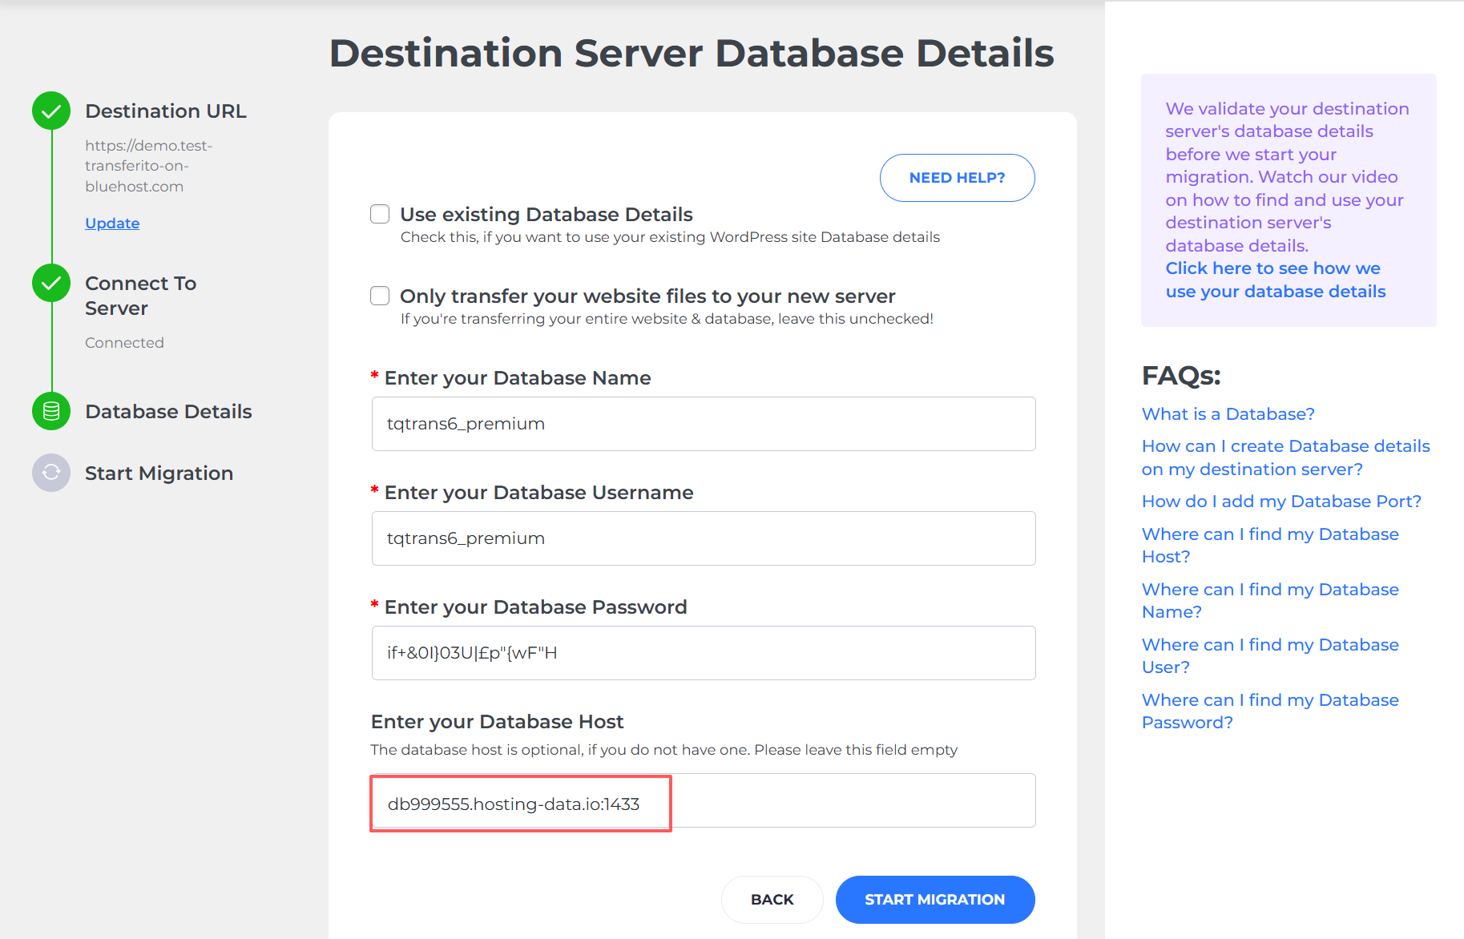Open 'Where can I find my Database User?' FAQ

click(x=1270, y=655)
